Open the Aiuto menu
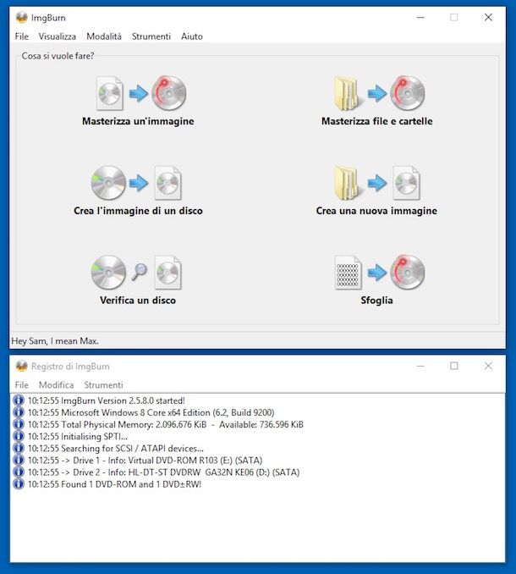 pyautogui.click(x=192, y=36)
